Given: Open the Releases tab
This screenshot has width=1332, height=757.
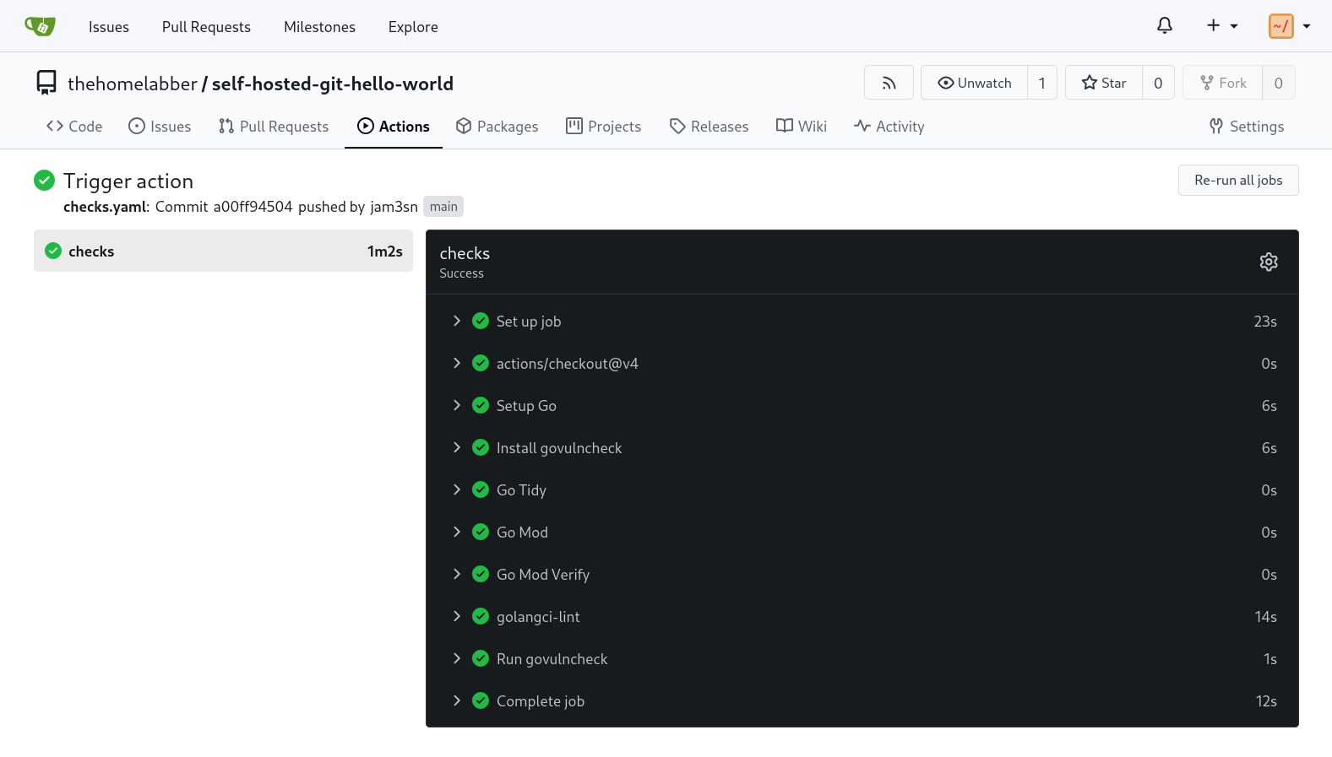Looking at the screenshot, I should click(709, 127).
